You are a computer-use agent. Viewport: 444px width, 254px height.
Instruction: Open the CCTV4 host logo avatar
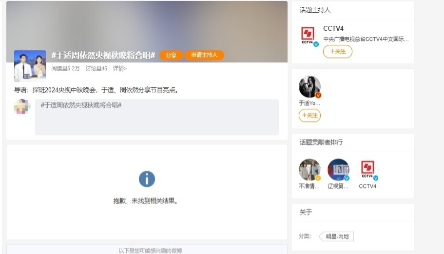coord(308,36)
